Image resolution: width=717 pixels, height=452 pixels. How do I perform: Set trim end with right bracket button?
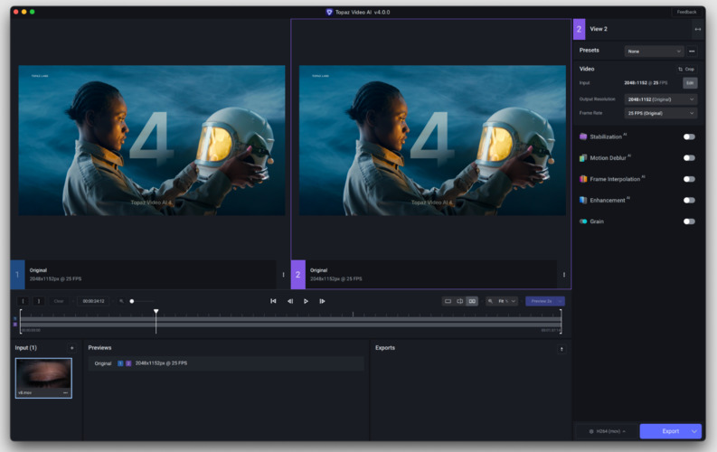[39, 301]
